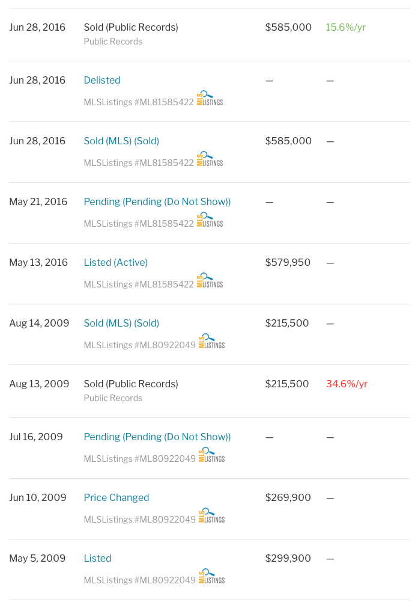The image size is (415, 611).
Task: Open the Price Changed link
Action: tap(117, 498)
